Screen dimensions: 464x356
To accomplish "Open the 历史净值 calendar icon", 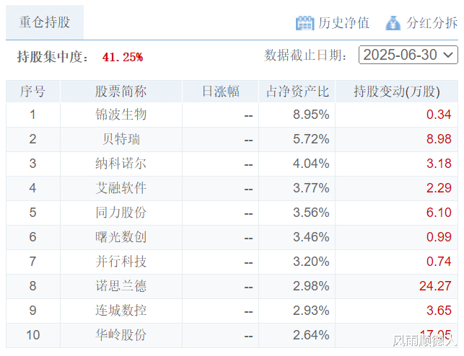I will coord(305,23).
